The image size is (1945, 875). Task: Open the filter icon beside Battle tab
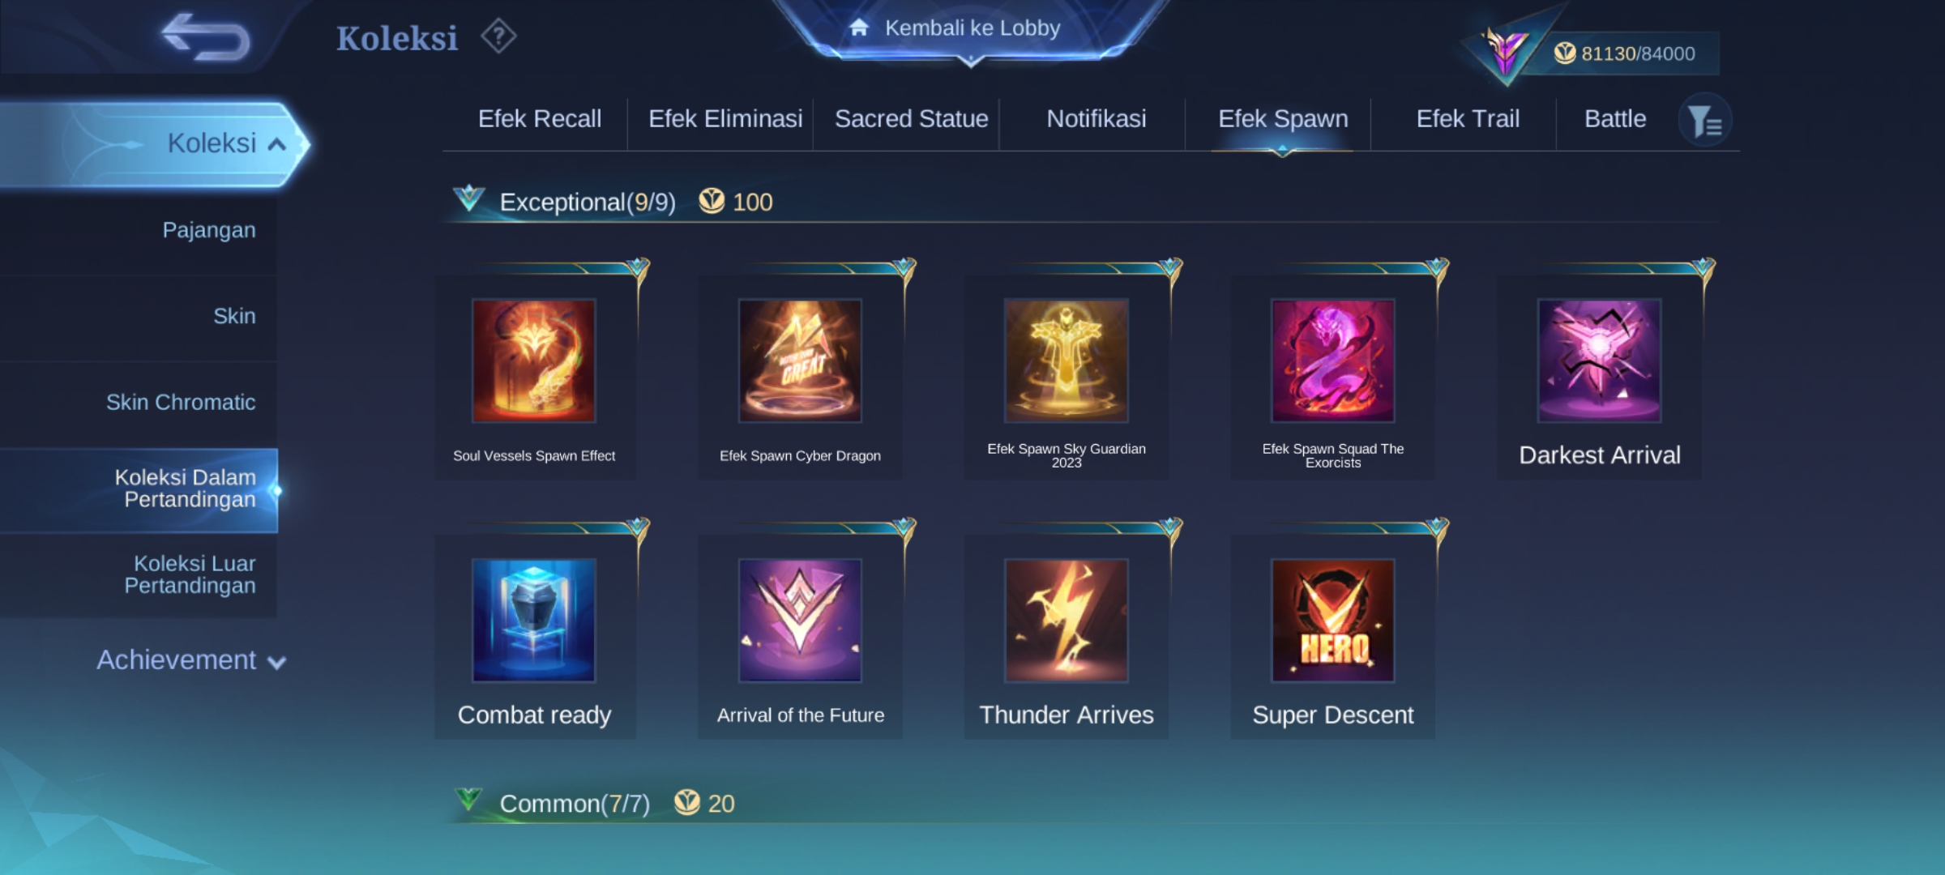(1705, 121)
